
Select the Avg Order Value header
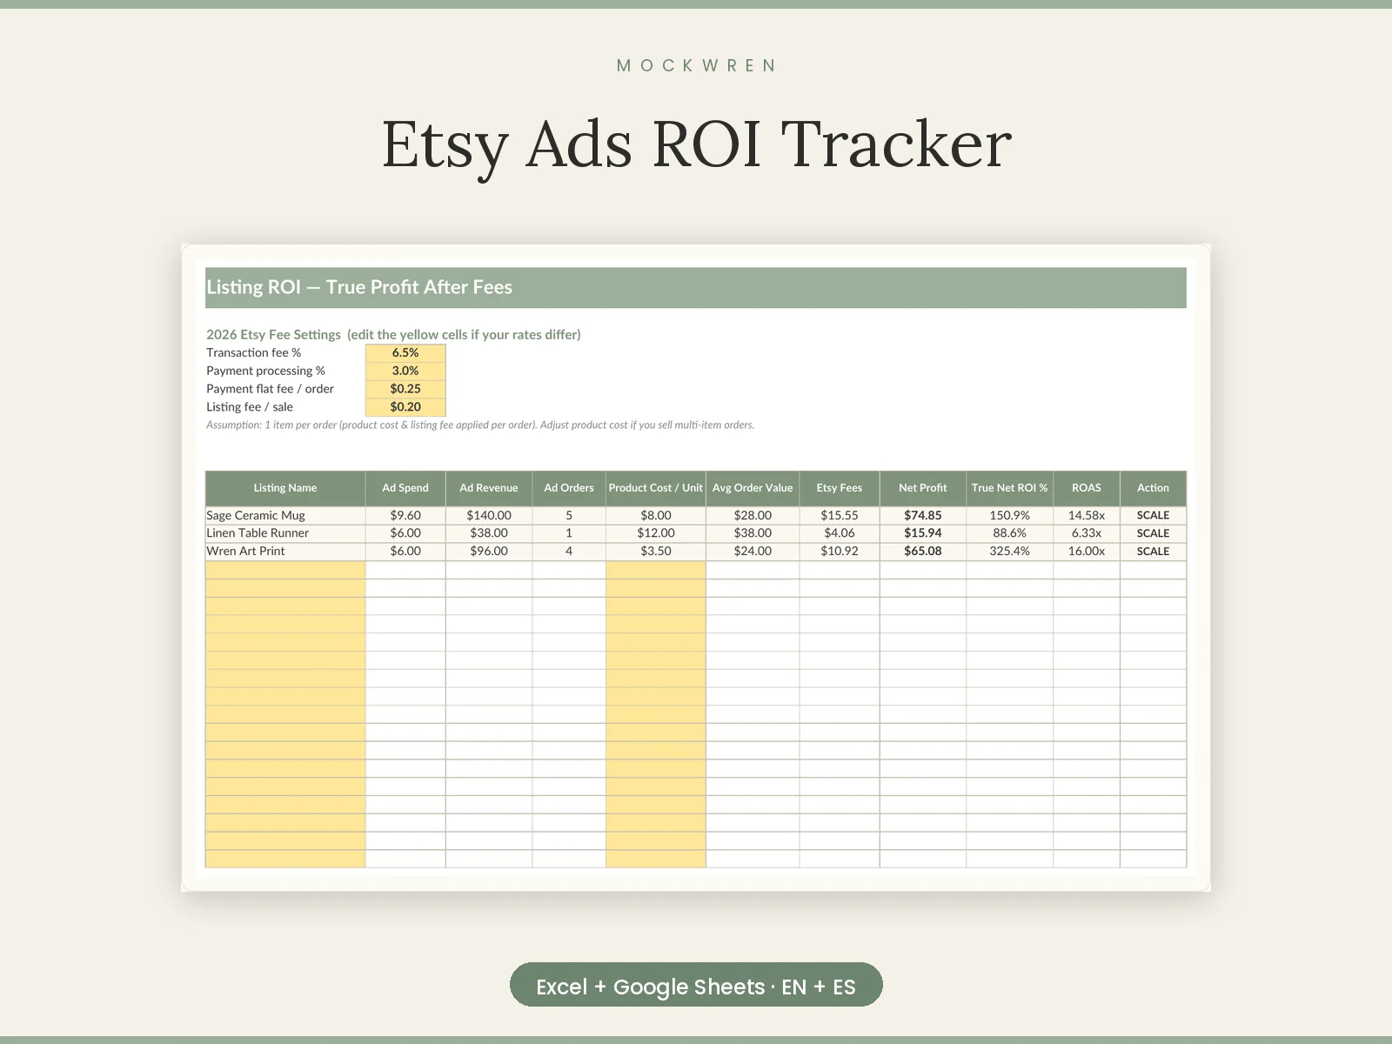(753, 488)
